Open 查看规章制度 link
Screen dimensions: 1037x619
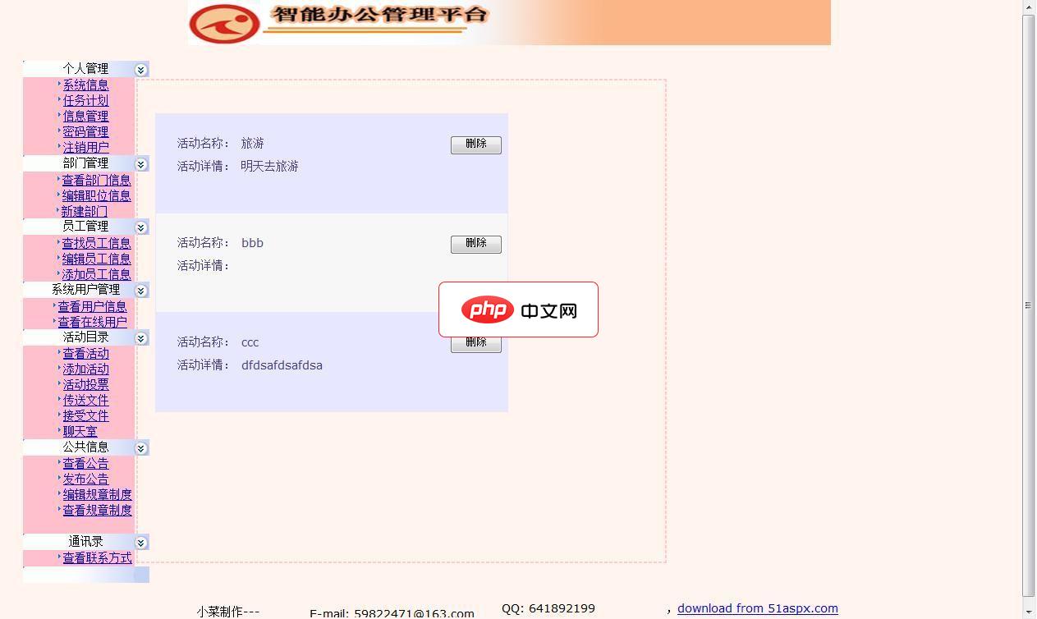97,510
